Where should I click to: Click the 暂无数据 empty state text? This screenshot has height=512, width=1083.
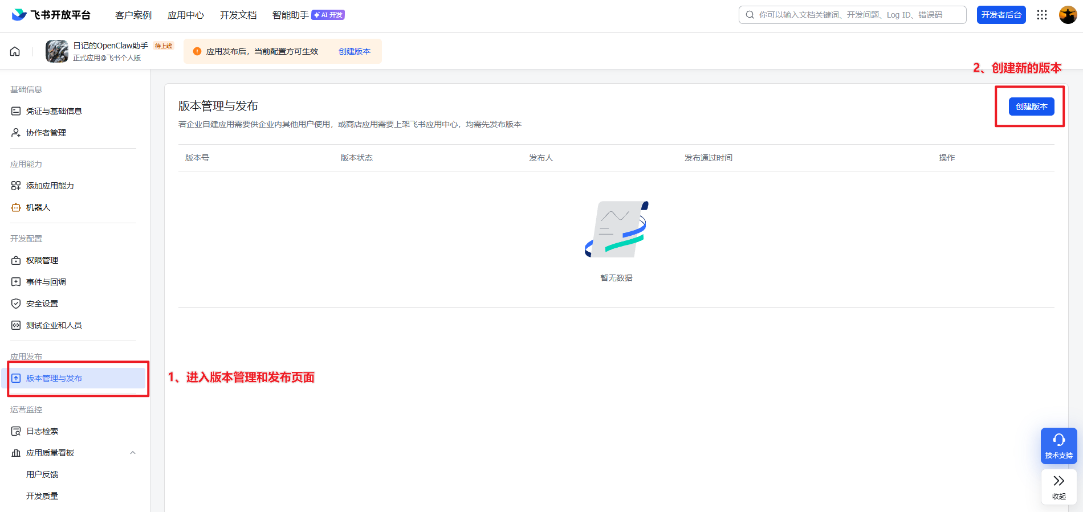616,278
